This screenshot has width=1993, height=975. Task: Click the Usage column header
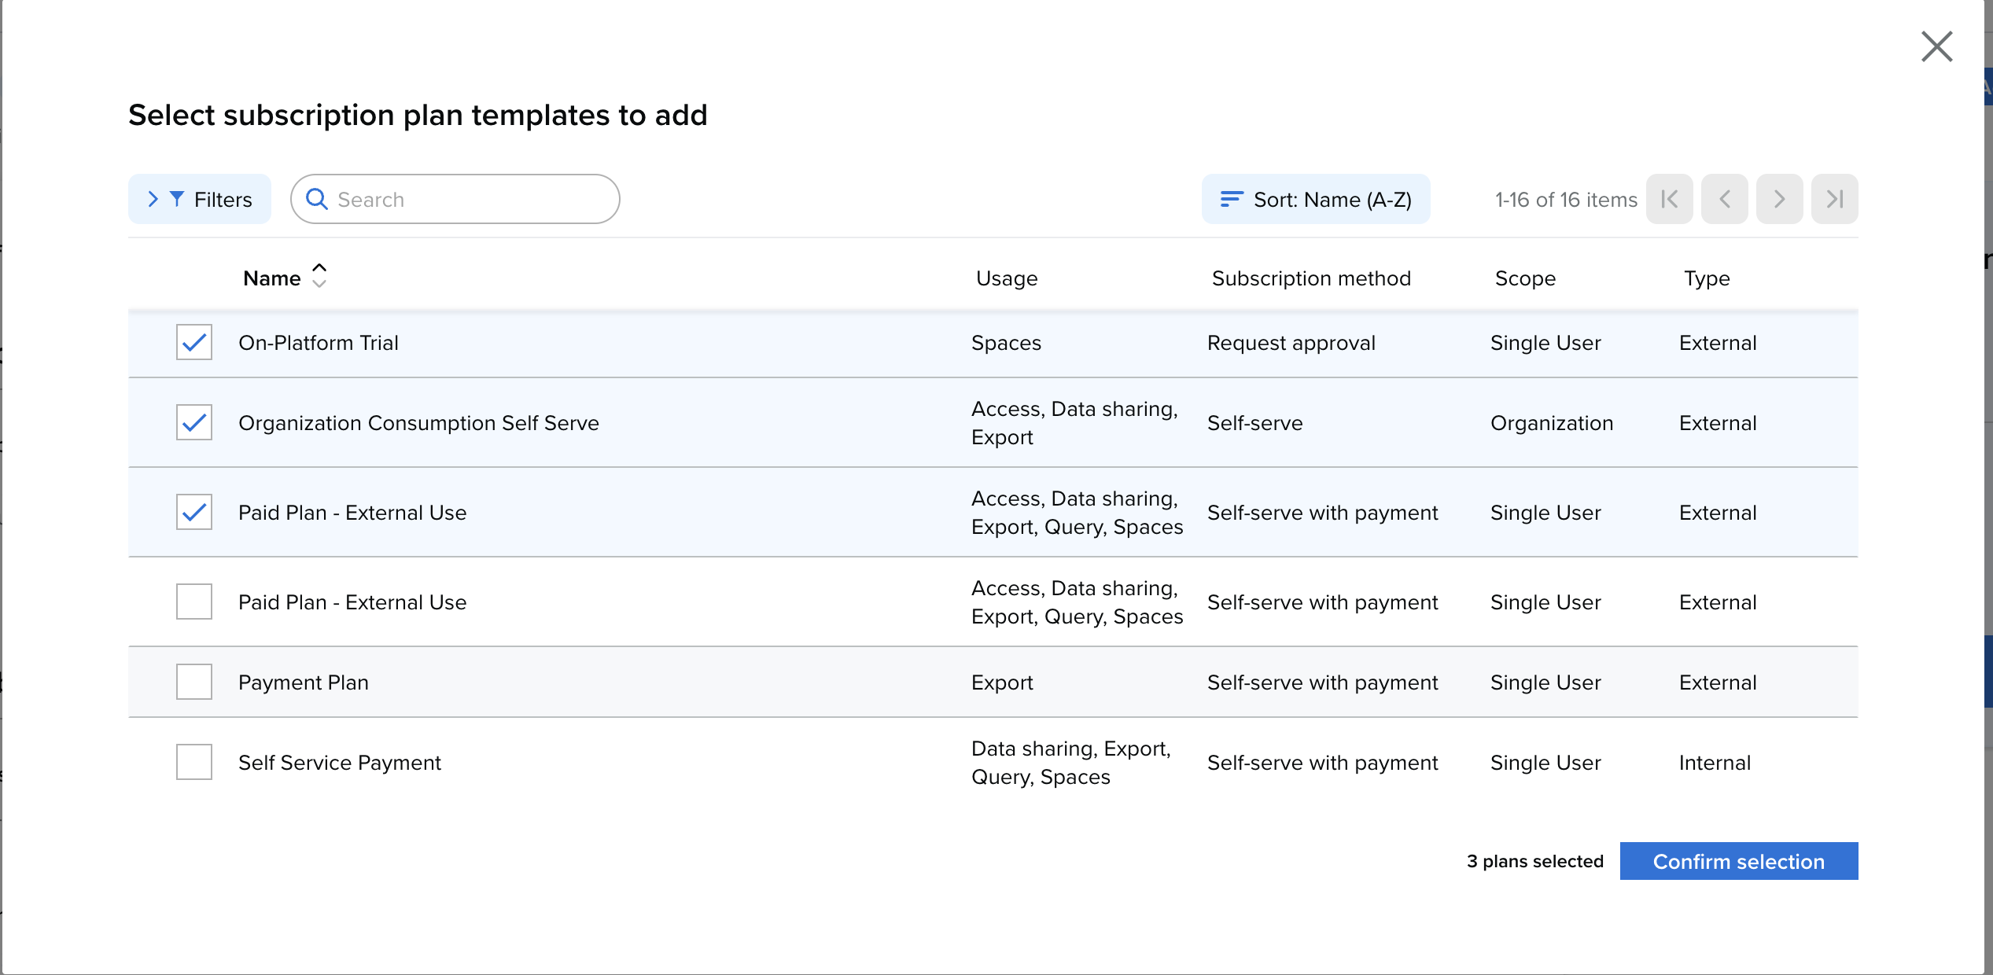point(1007,278)
